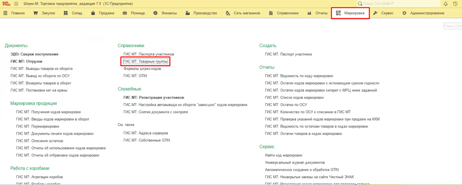Click the shopping cart icon for Закупки

[36, 13]
